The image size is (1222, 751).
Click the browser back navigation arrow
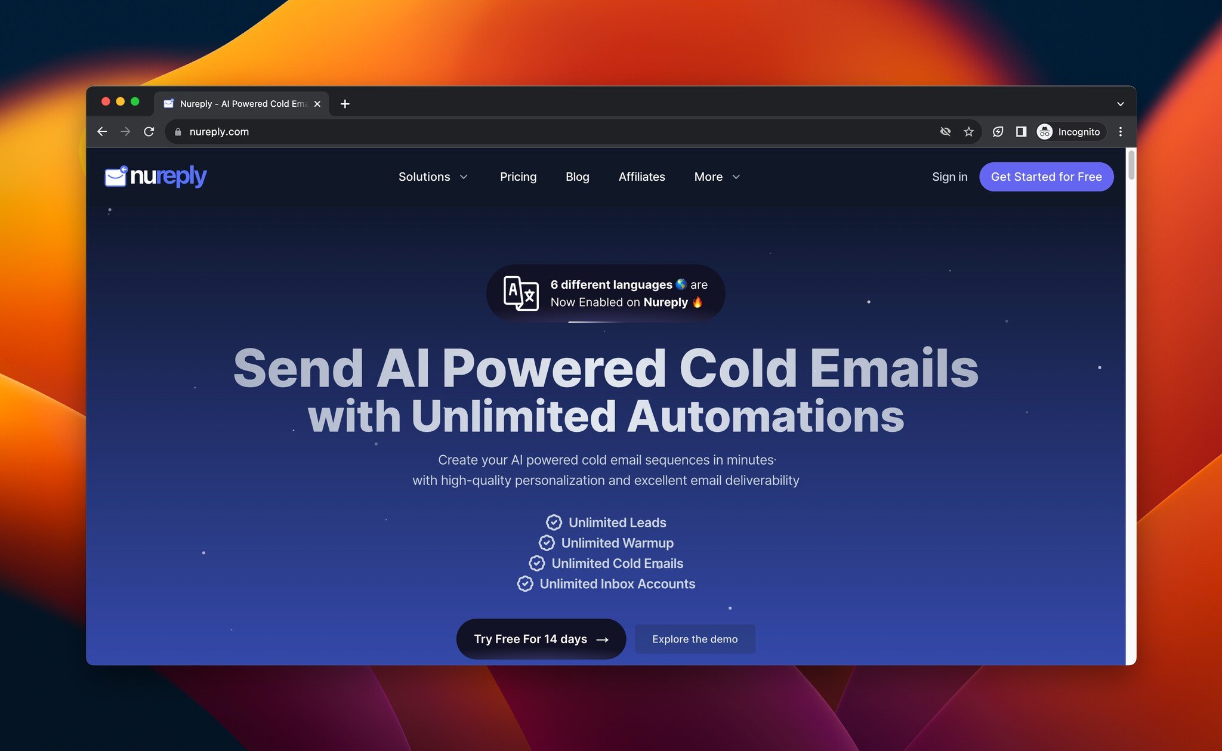point(101,131)
